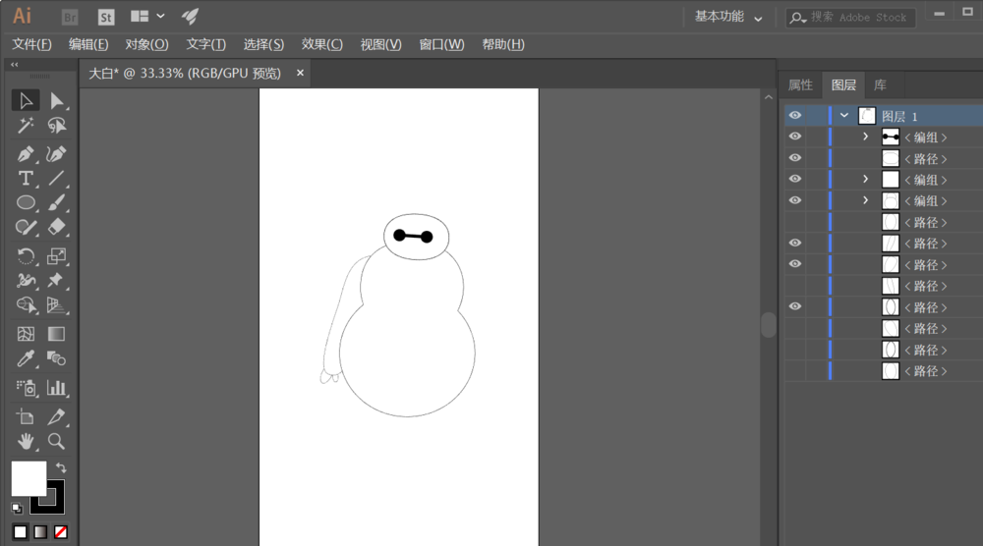The width and height of the screenshot is (983, 546).
Task: Select the Ellipse tool
Action: click(x=26, y=203)
